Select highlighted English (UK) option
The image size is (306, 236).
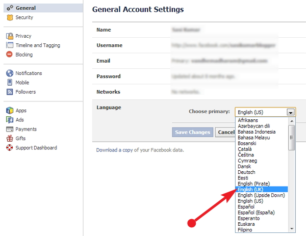coord(262,190)
